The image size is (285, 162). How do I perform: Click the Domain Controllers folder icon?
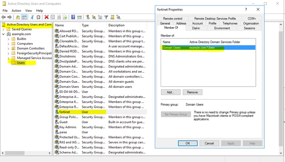(13, 49)
